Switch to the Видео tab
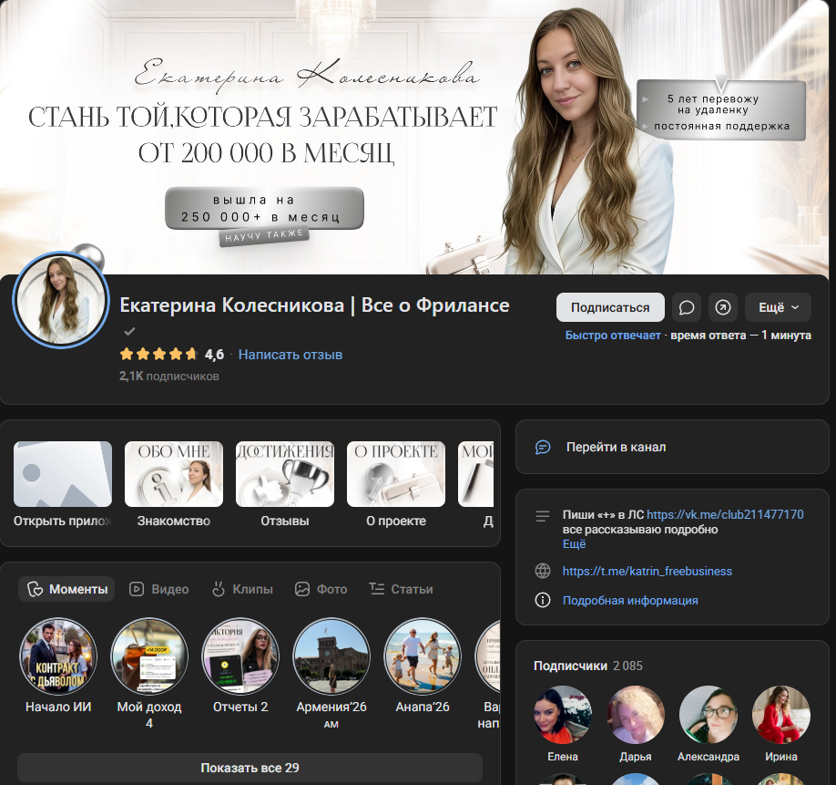This screenshot has width=836, height=785. (x=158, y=589)
